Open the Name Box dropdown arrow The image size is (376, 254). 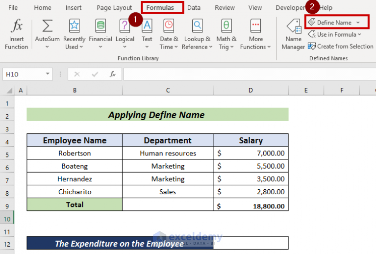[48, 74]
